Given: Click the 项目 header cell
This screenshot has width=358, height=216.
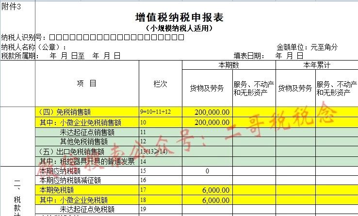Looking at the screenshot, I should [x=87, y=83].
